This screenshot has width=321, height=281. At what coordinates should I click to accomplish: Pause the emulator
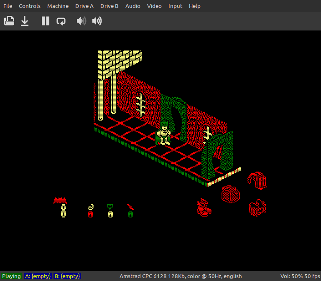[46, 21]
